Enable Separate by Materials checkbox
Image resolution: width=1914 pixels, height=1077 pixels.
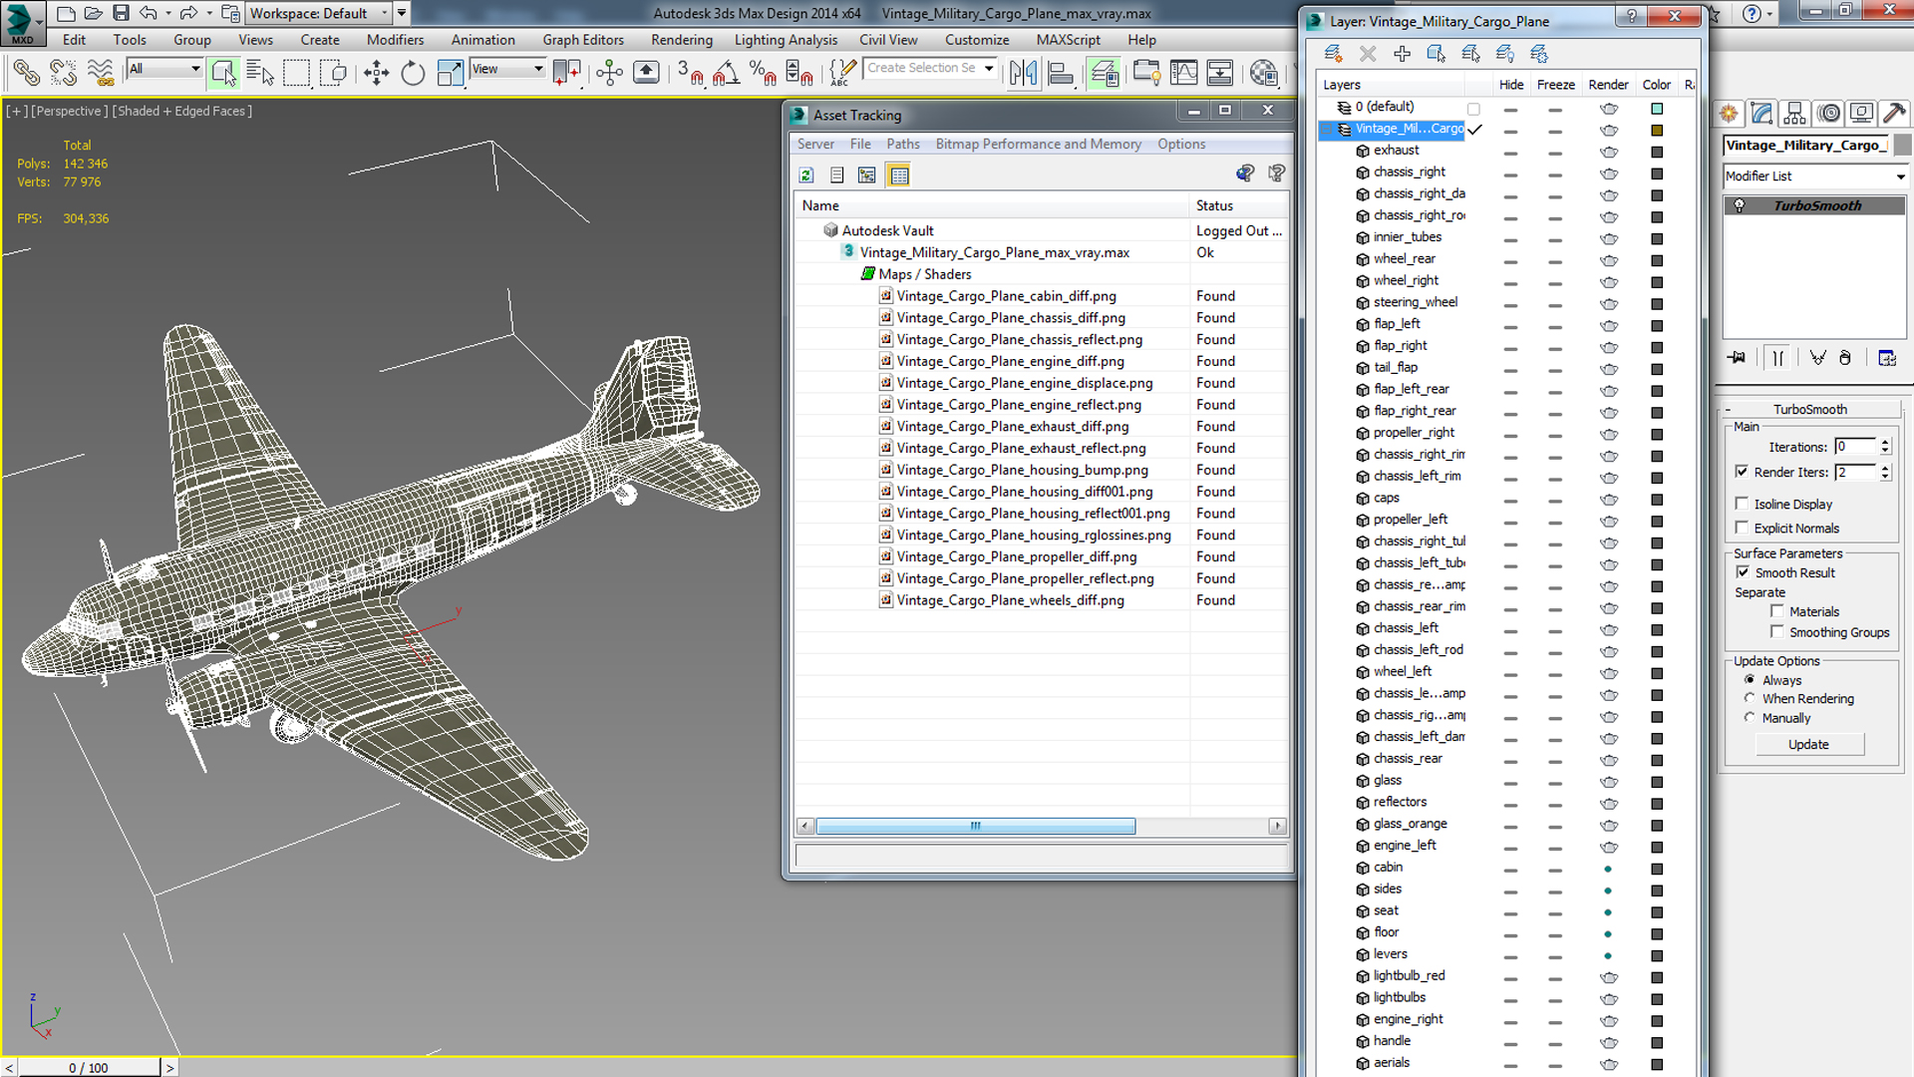(1776, 611)
